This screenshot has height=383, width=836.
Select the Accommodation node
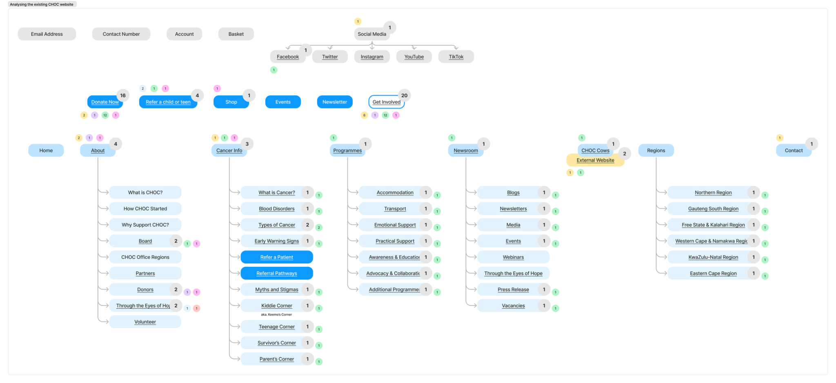click(395, 193)
